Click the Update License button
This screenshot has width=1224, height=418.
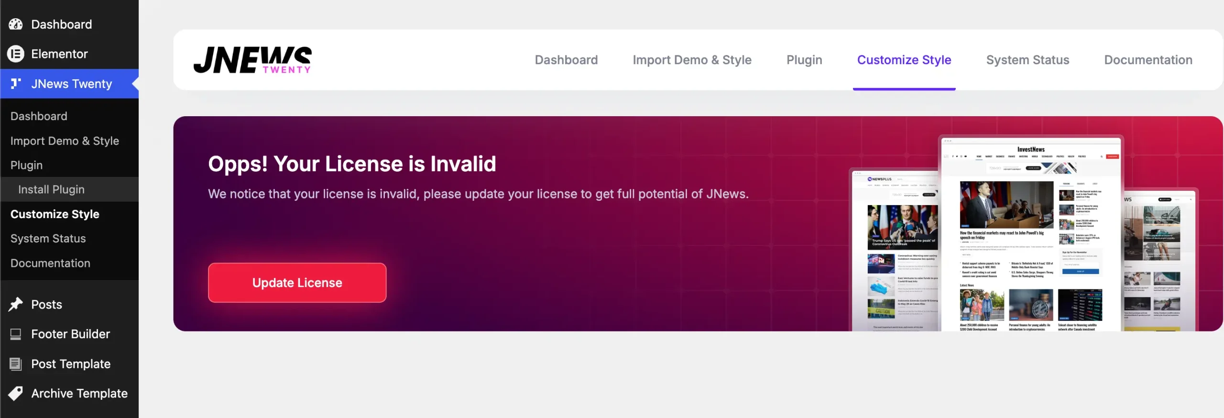point(297,283)
